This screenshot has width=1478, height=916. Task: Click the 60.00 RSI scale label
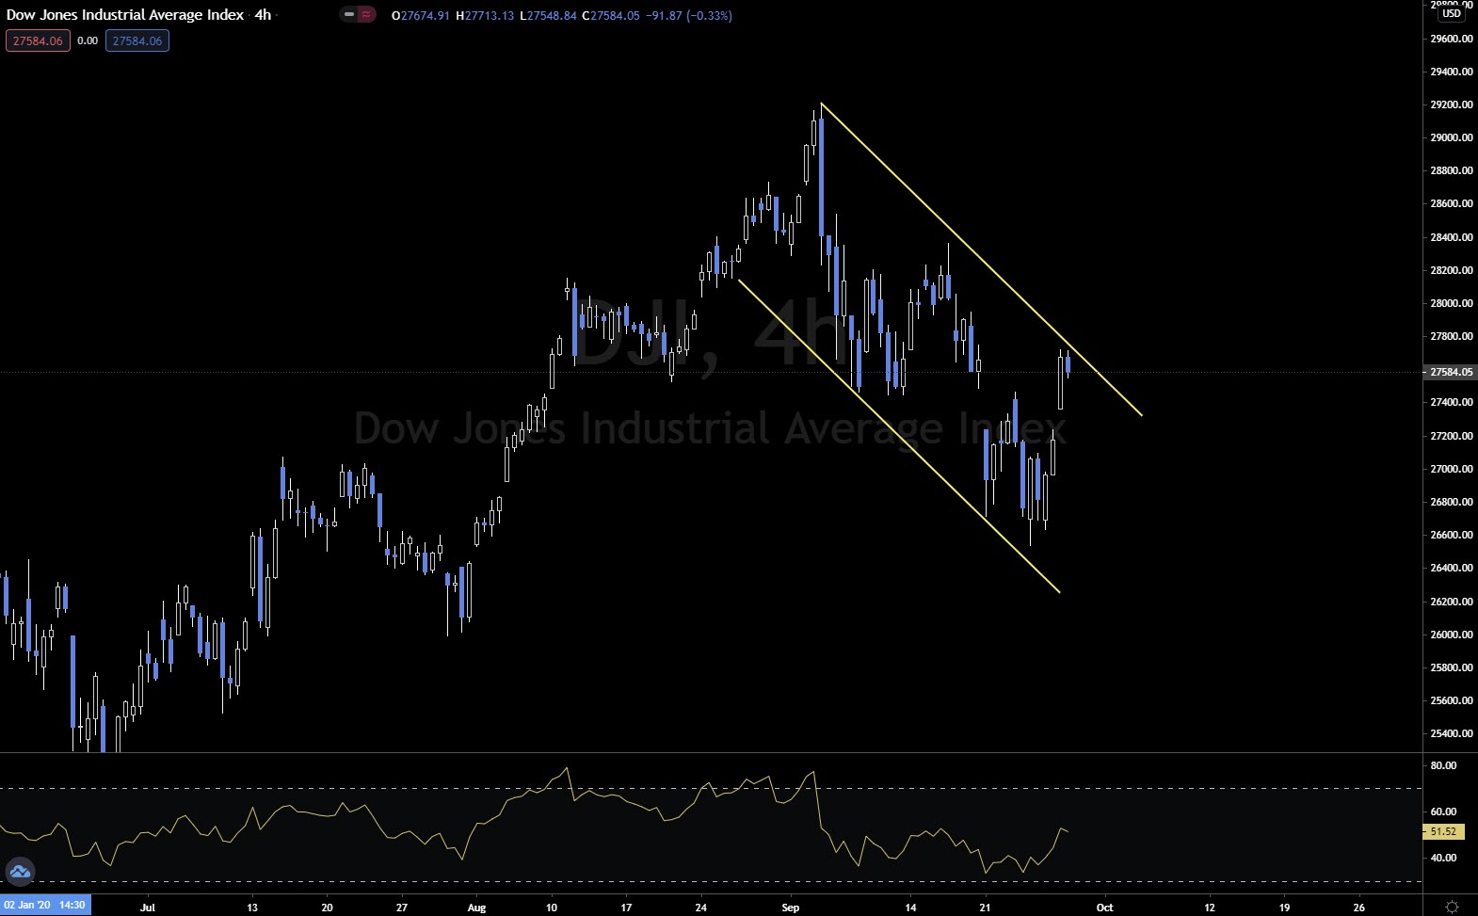pyautogui.click(x=1443, y=812)
